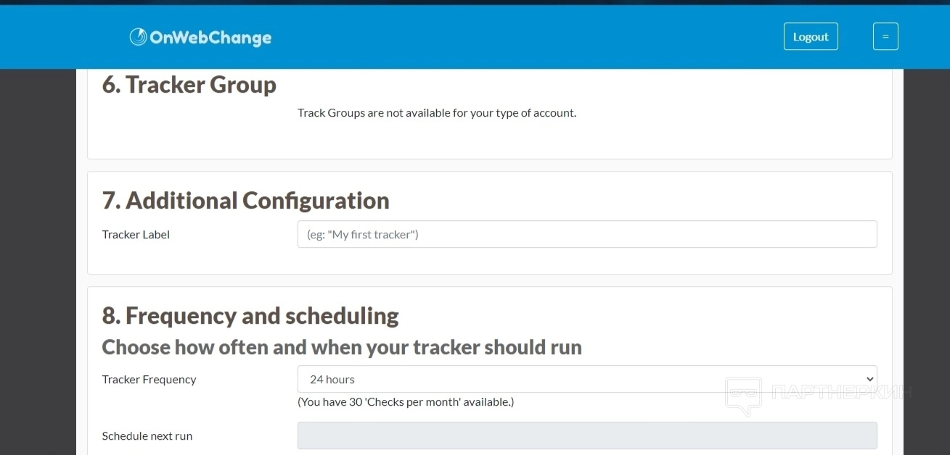Click the '24 hours' selected value

pos(332,380)
